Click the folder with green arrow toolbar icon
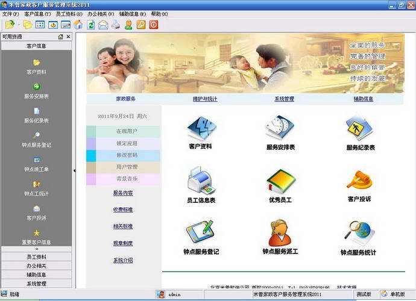This screenshot has width=416, height=301. (x=10, y=25)
